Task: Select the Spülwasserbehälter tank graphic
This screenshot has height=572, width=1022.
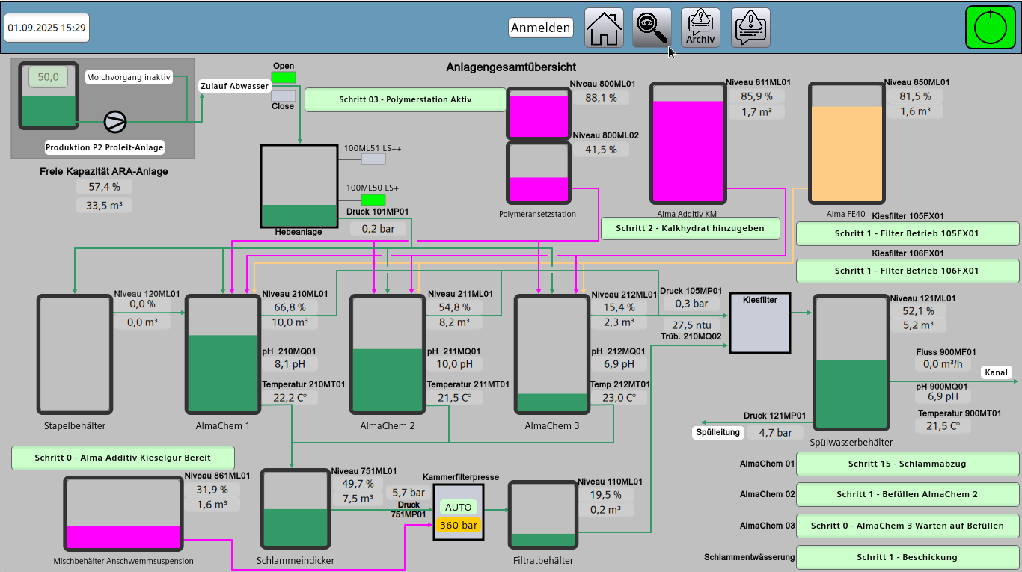Action: tap(851, 363)
